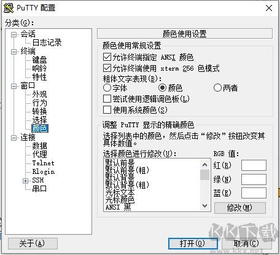The width and height of the screenshot is (280, 255).
Task: Open the 窗口 category
Action: (x=28, y=85)
